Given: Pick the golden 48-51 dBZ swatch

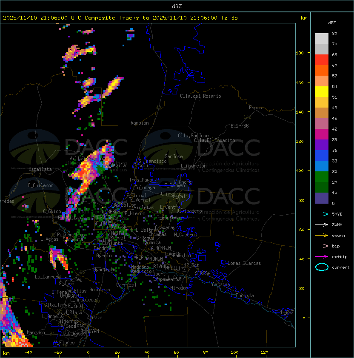Looking at the screenshot, I should (322, 102).
